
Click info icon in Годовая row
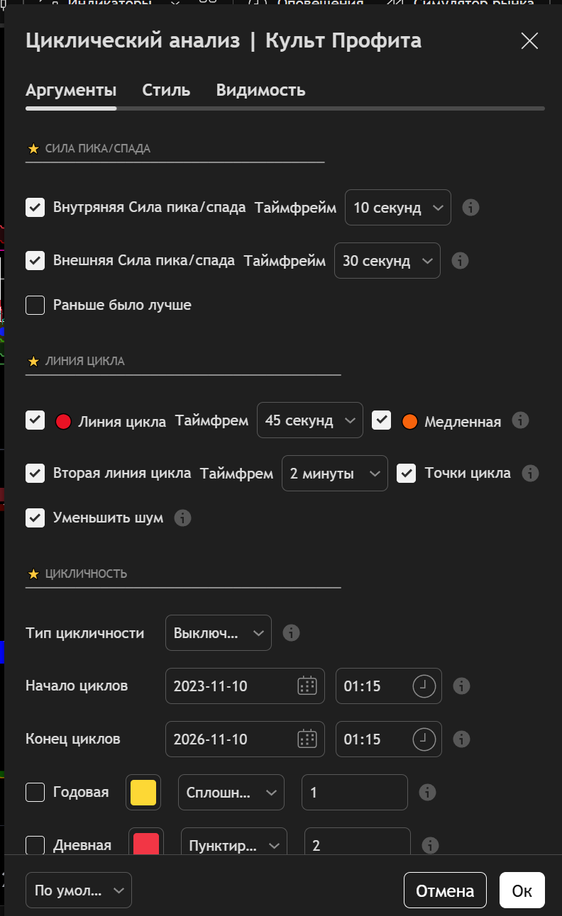click(x=427, y=792)
